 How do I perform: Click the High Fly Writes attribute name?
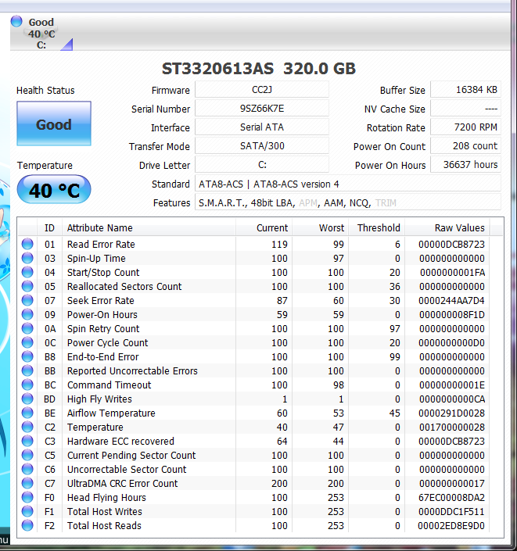pyautogui.click(x=99, y=399)
